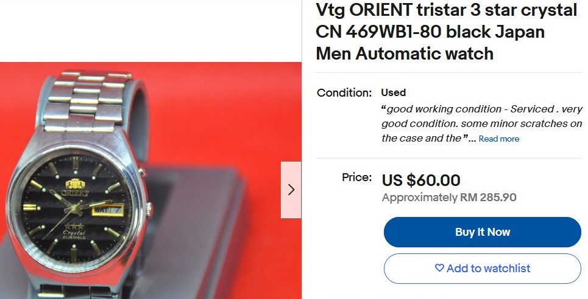Select the Vtg ORIENT tristar listing title
This screenshot has height=299, width=588.
pos(446,32)
